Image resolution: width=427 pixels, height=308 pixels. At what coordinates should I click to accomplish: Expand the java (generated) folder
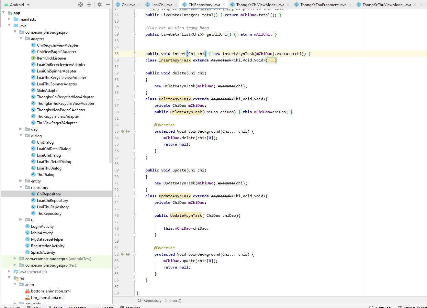(9, 271)
